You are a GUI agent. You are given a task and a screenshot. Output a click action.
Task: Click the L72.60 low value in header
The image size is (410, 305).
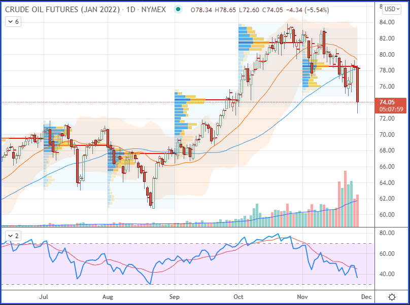[x=249, y=10]
